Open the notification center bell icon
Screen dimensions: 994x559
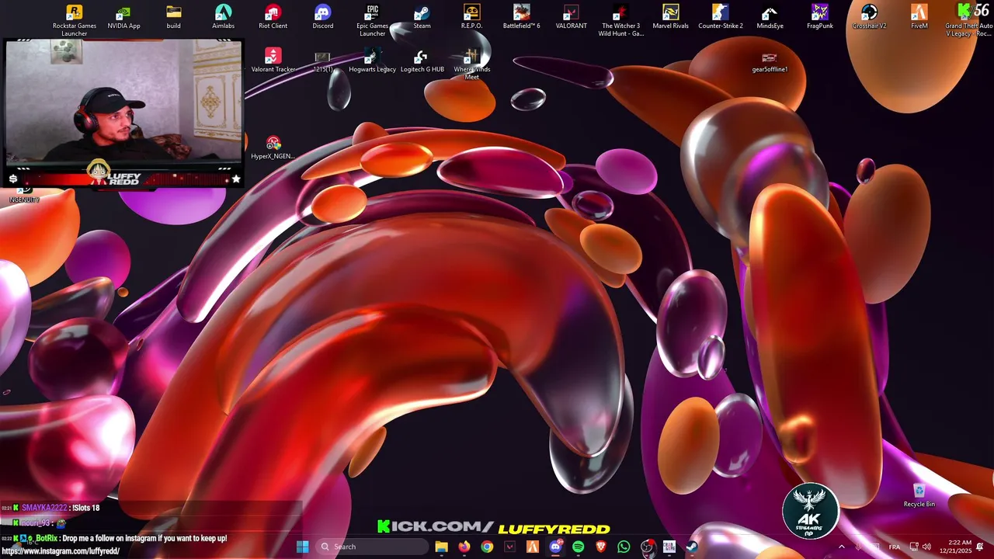[x=981, y=547]
